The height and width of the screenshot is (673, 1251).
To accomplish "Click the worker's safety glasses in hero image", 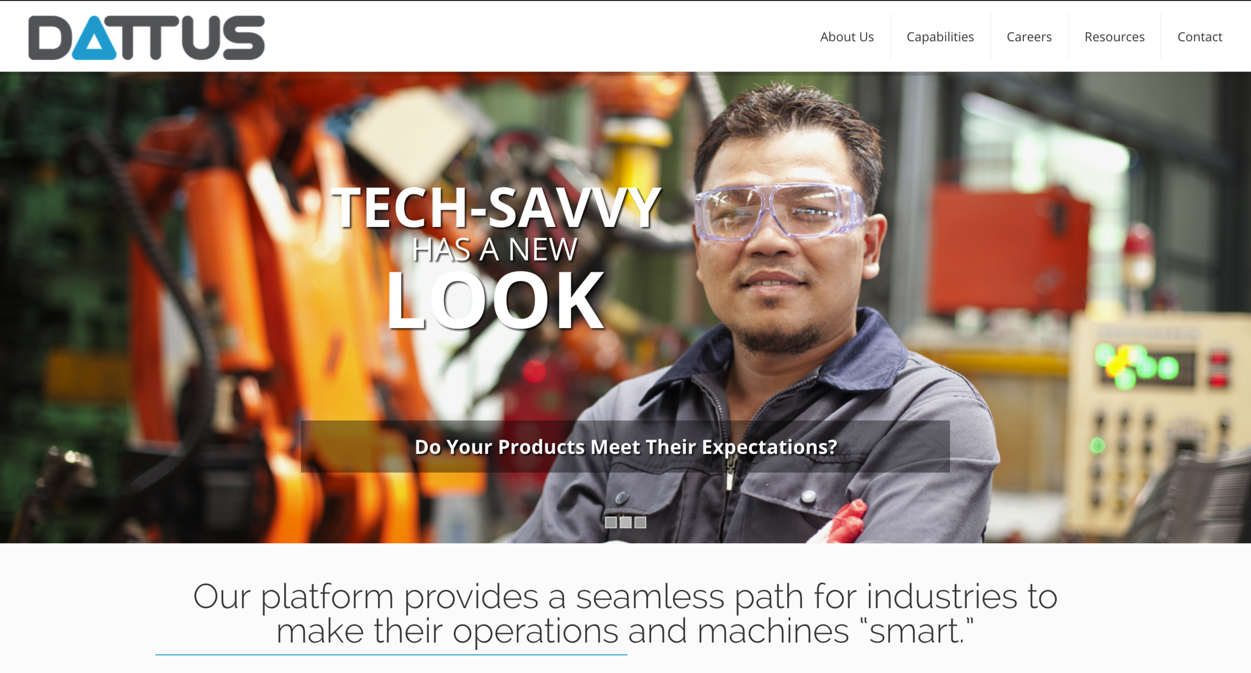I will click(x=778, y=211).
